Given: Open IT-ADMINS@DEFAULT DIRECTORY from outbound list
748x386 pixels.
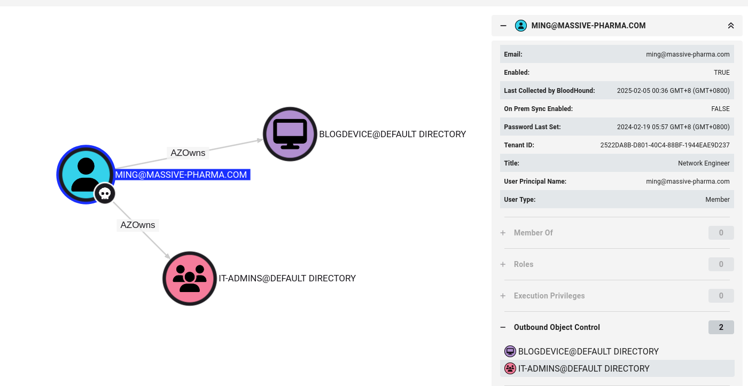Looking at the screenshot, I should [x=583, y=368].
